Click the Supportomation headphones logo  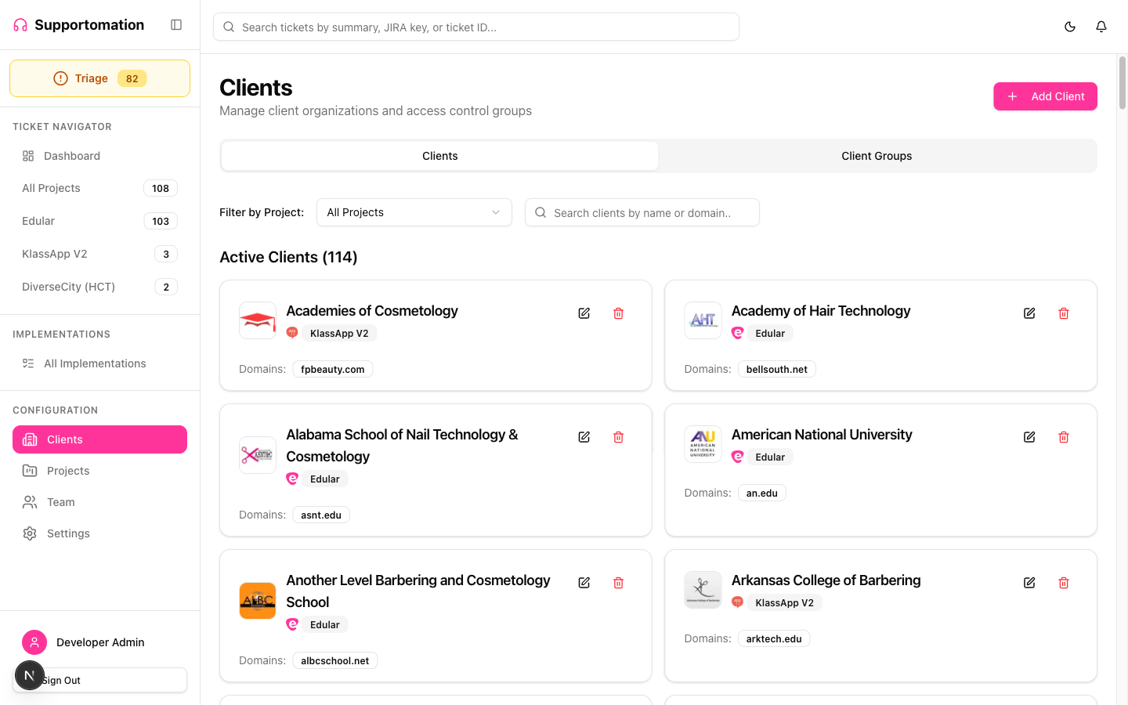pos(19,24)
